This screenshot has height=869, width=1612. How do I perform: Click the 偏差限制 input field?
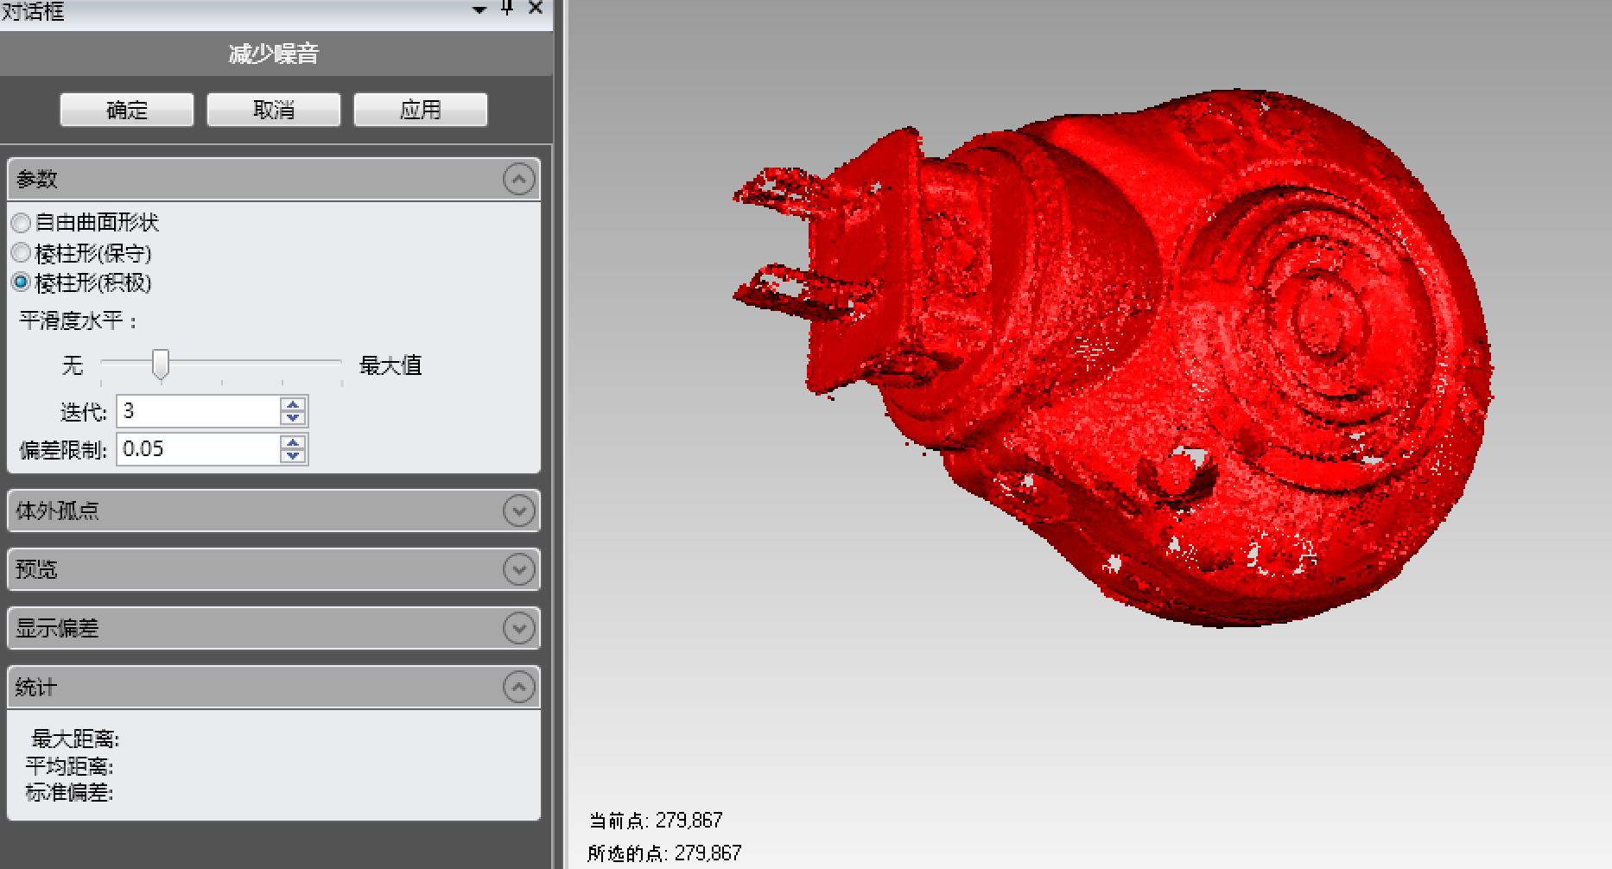(x=197, y=449)
